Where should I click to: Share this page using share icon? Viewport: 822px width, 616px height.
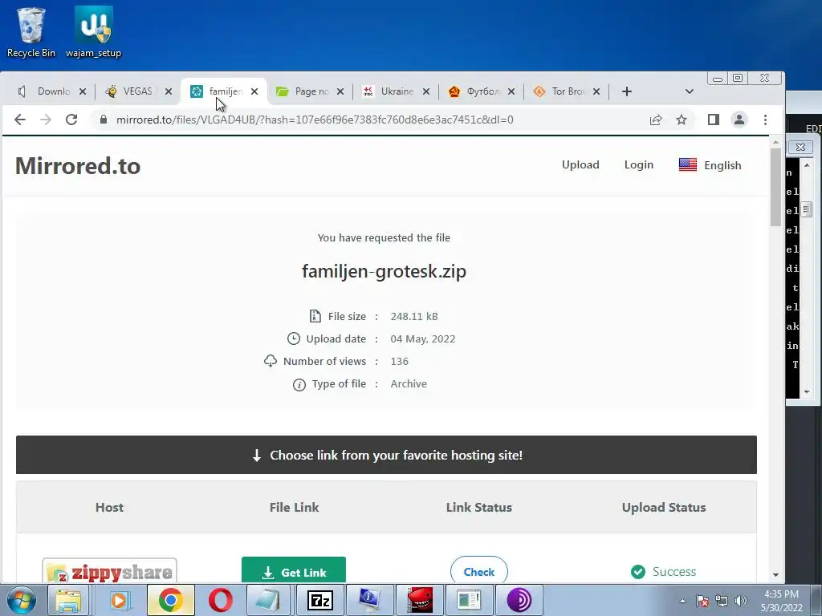[656, 120]
